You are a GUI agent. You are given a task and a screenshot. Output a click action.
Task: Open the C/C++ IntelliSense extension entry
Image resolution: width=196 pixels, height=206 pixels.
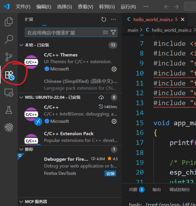coord(70,114)
